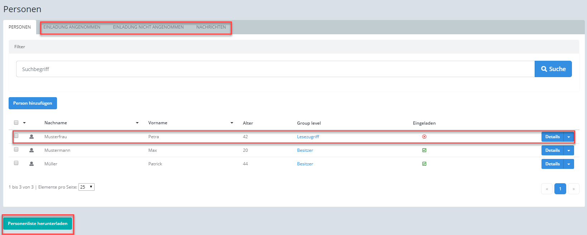Viewport: 587px width, 235px height.
Task: Click Besitzer link in Müller row
Action: (305, 164)
